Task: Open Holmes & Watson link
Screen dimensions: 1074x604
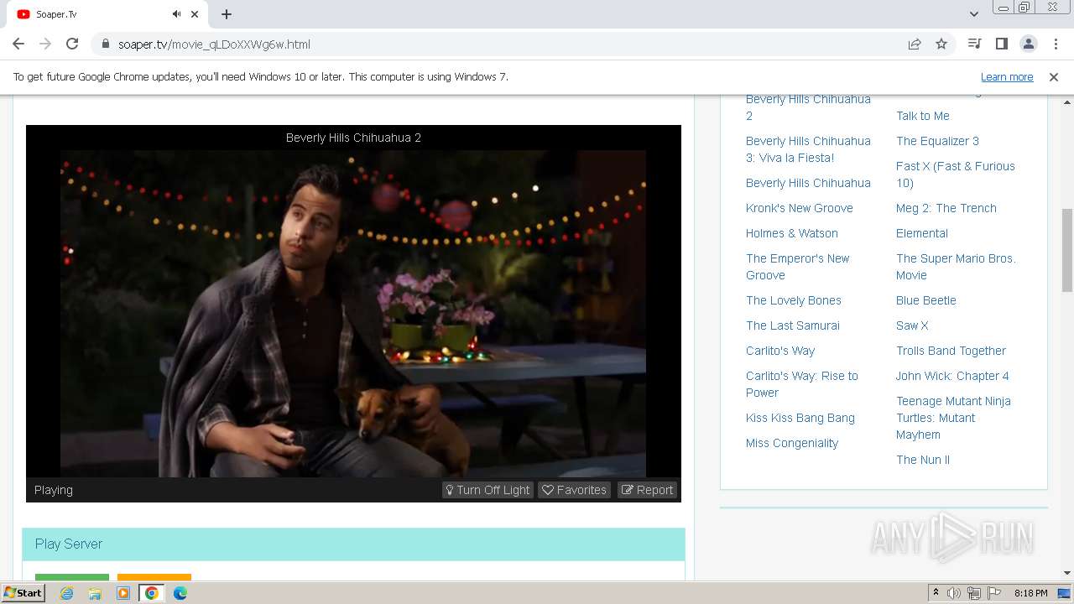Action: pyautogui.click(x=791, y=233)
